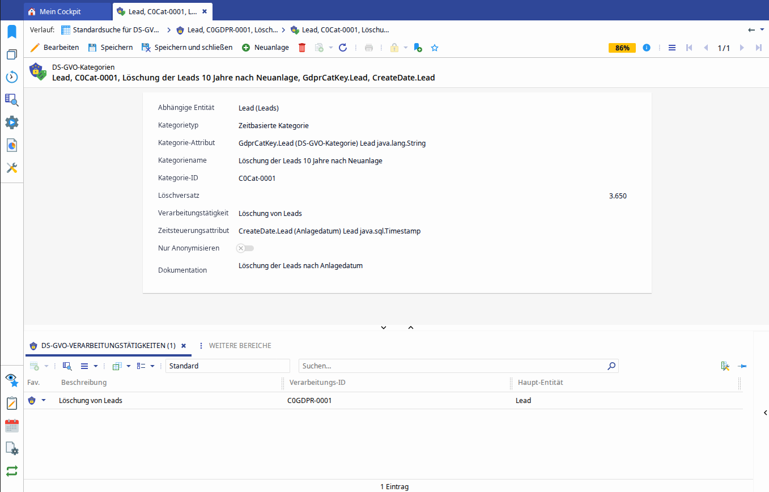Click the green sync arrows icon
This screenshot has height=492, width=769.
click(x=11, y=471)
